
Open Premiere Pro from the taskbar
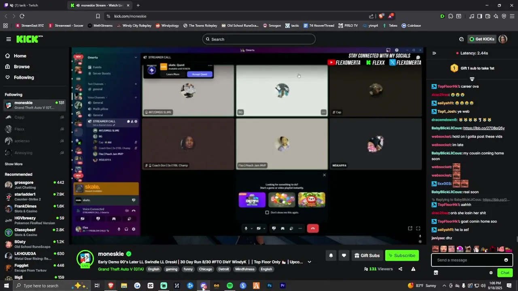pyautogui.click(x=283, y=286)
